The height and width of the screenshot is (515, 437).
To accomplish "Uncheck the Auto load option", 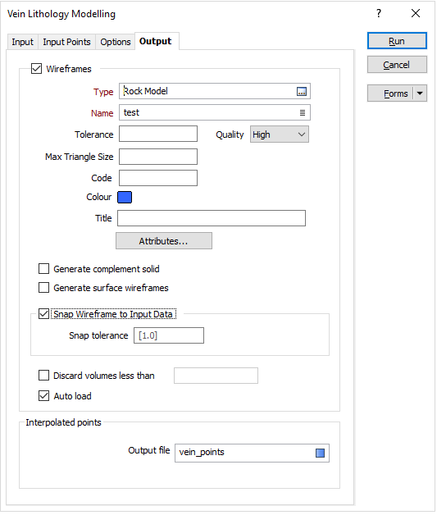I will [x=43, y=396].
